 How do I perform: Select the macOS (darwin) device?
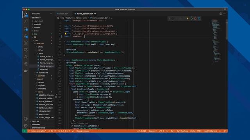click(210, 131)
